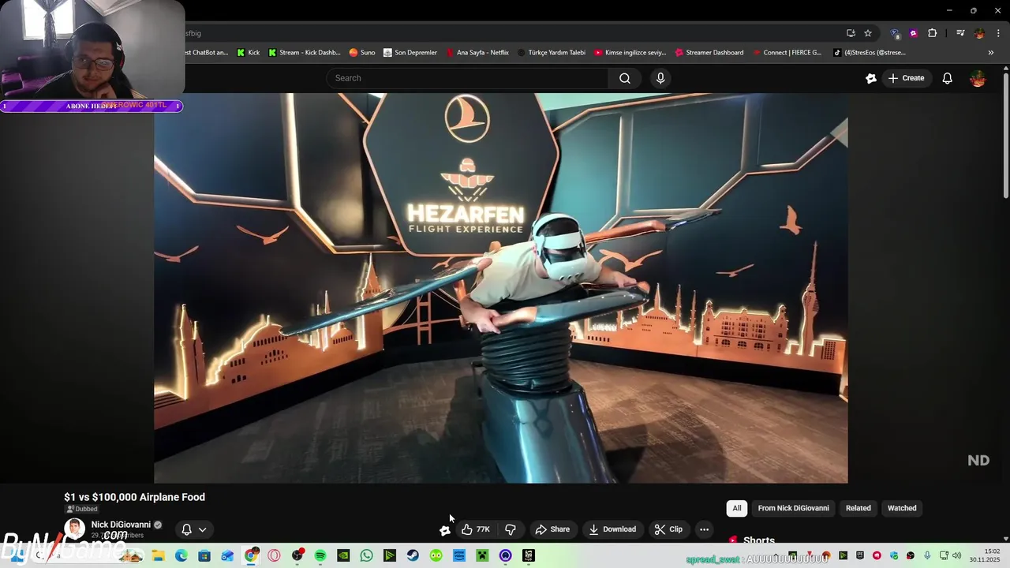This screenshot has width=1010, height=568.
Task: Open Steam from the taskbar
Action: pyautogui.click(x=413, y=555)
